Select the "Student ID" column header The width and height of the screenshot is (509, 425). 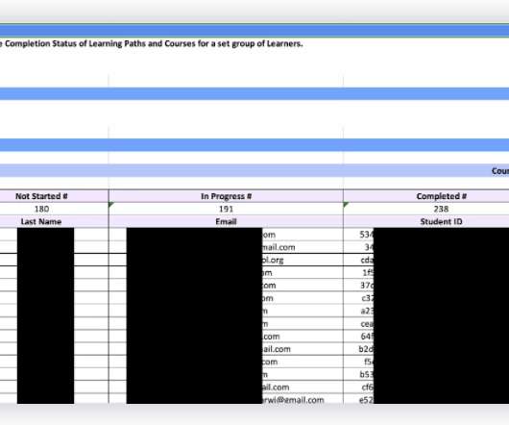tap(426, 221)
